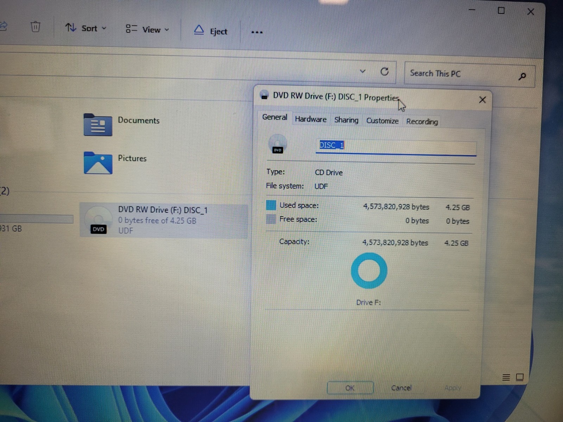Switch to the General tab
The width and height of the screenshot is (563, 422).
point(274,117)
